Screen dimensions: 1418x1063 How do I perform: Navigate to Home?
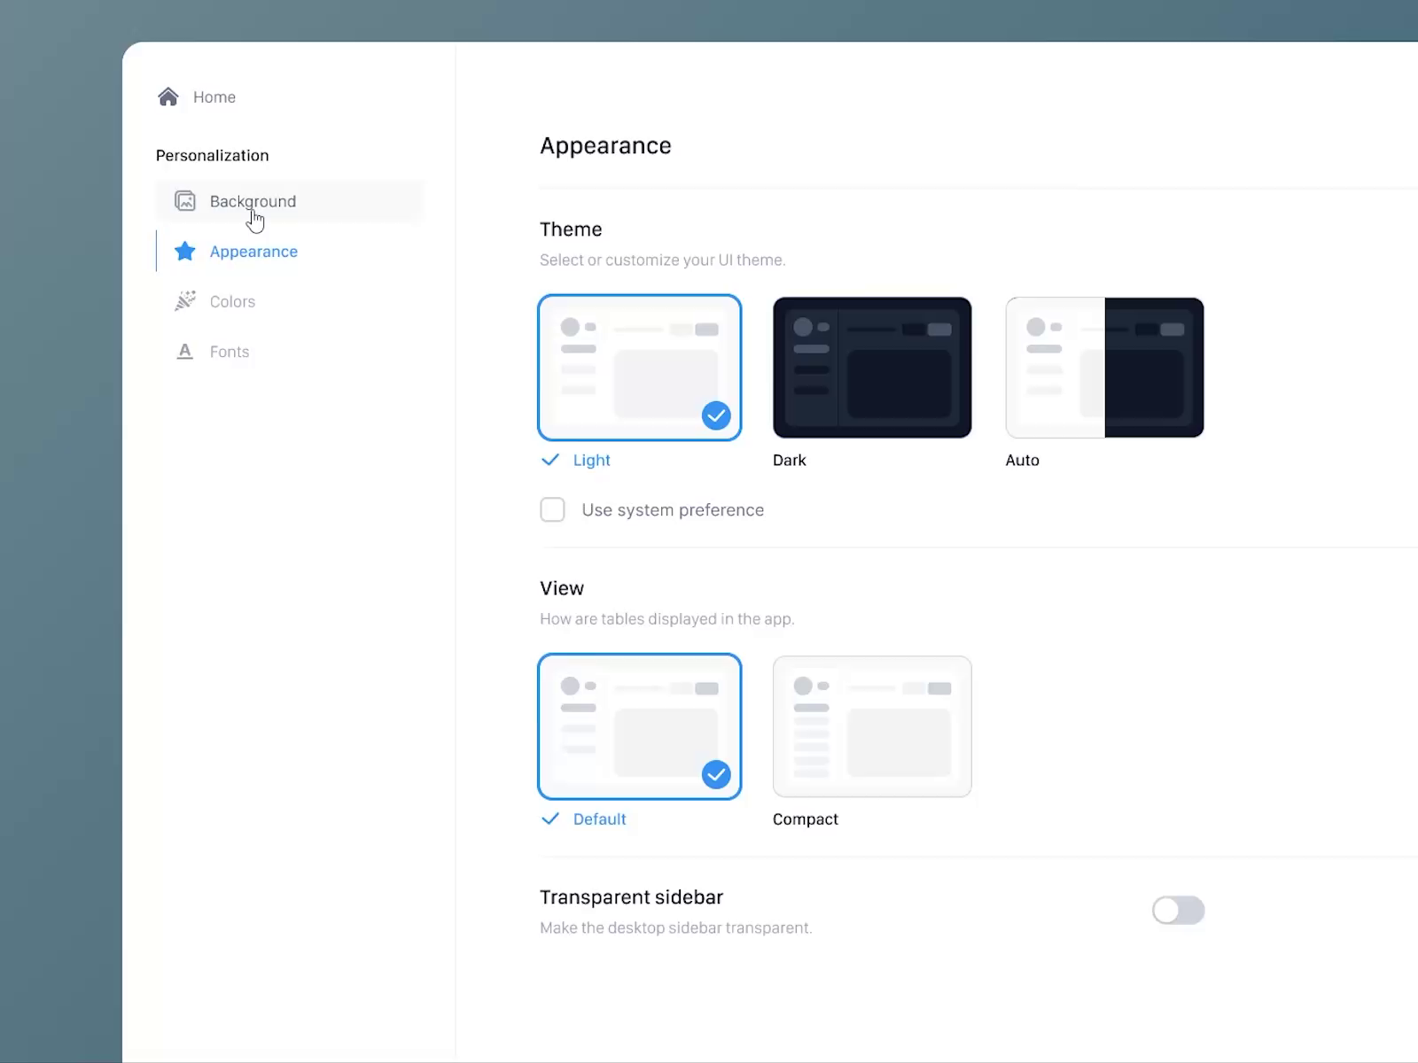pyautogui.click(x=214, y=97)
